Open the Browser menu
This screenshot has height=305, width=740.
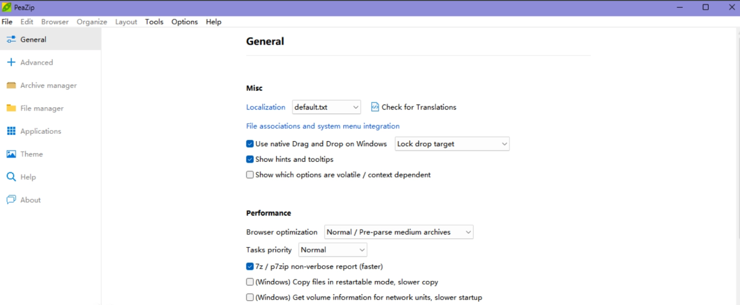(x=55, y=22)
